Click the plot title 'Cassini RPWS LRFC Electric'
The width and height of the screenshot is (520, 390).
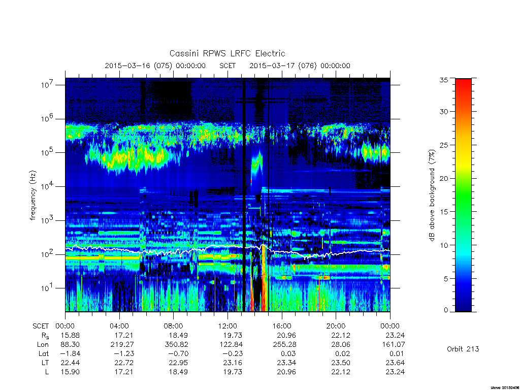227,53
